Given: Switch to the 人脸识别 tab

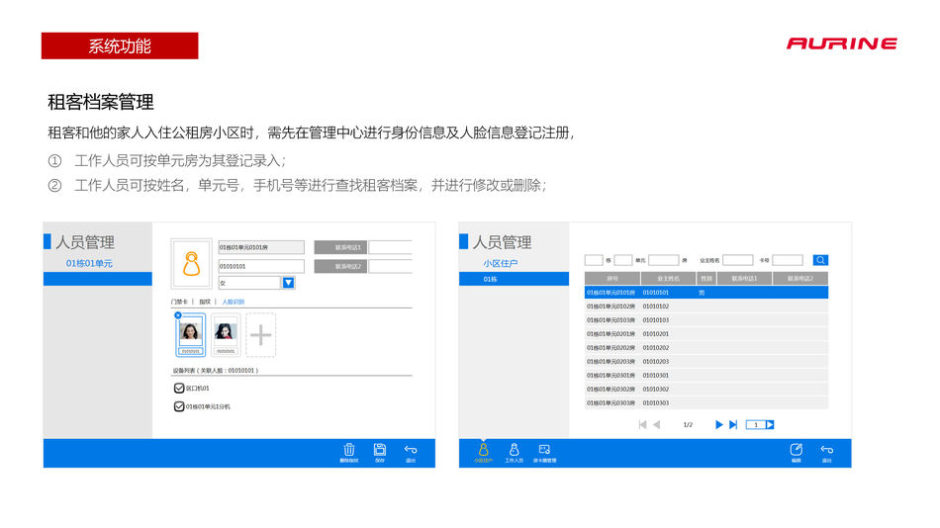Looking at the screenshot, I should (x=235, y=301).
